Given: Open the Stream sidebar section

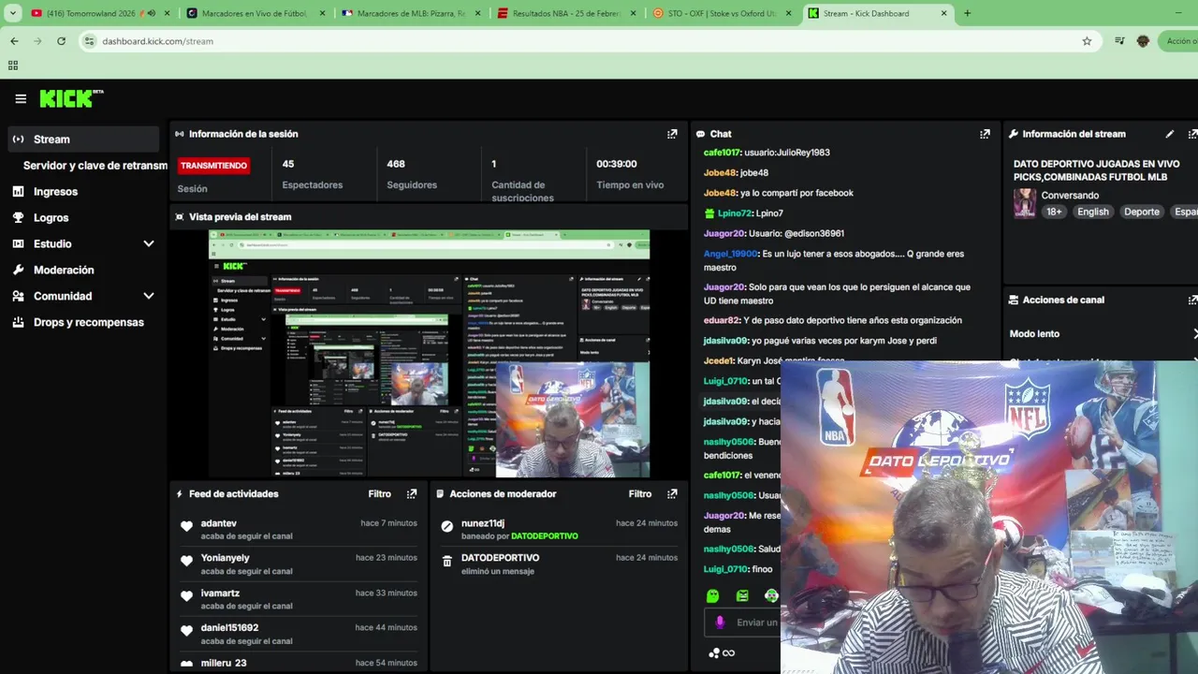Looking at the screenshot, I should (84, 139).
